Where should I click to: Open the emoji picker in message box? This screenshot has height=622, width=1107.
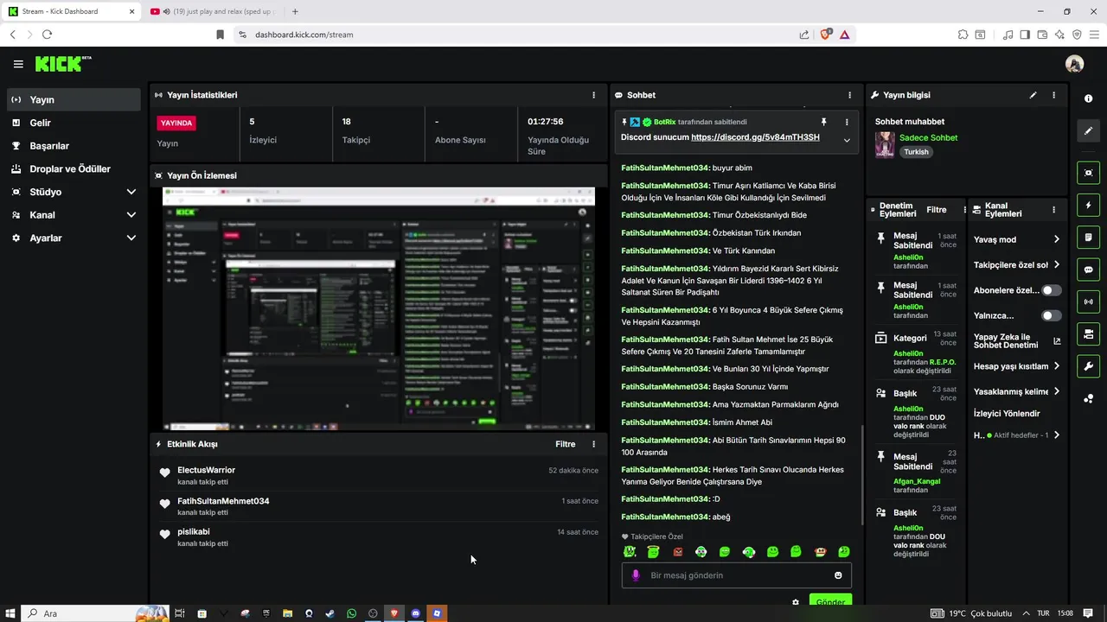click(838, 575)
